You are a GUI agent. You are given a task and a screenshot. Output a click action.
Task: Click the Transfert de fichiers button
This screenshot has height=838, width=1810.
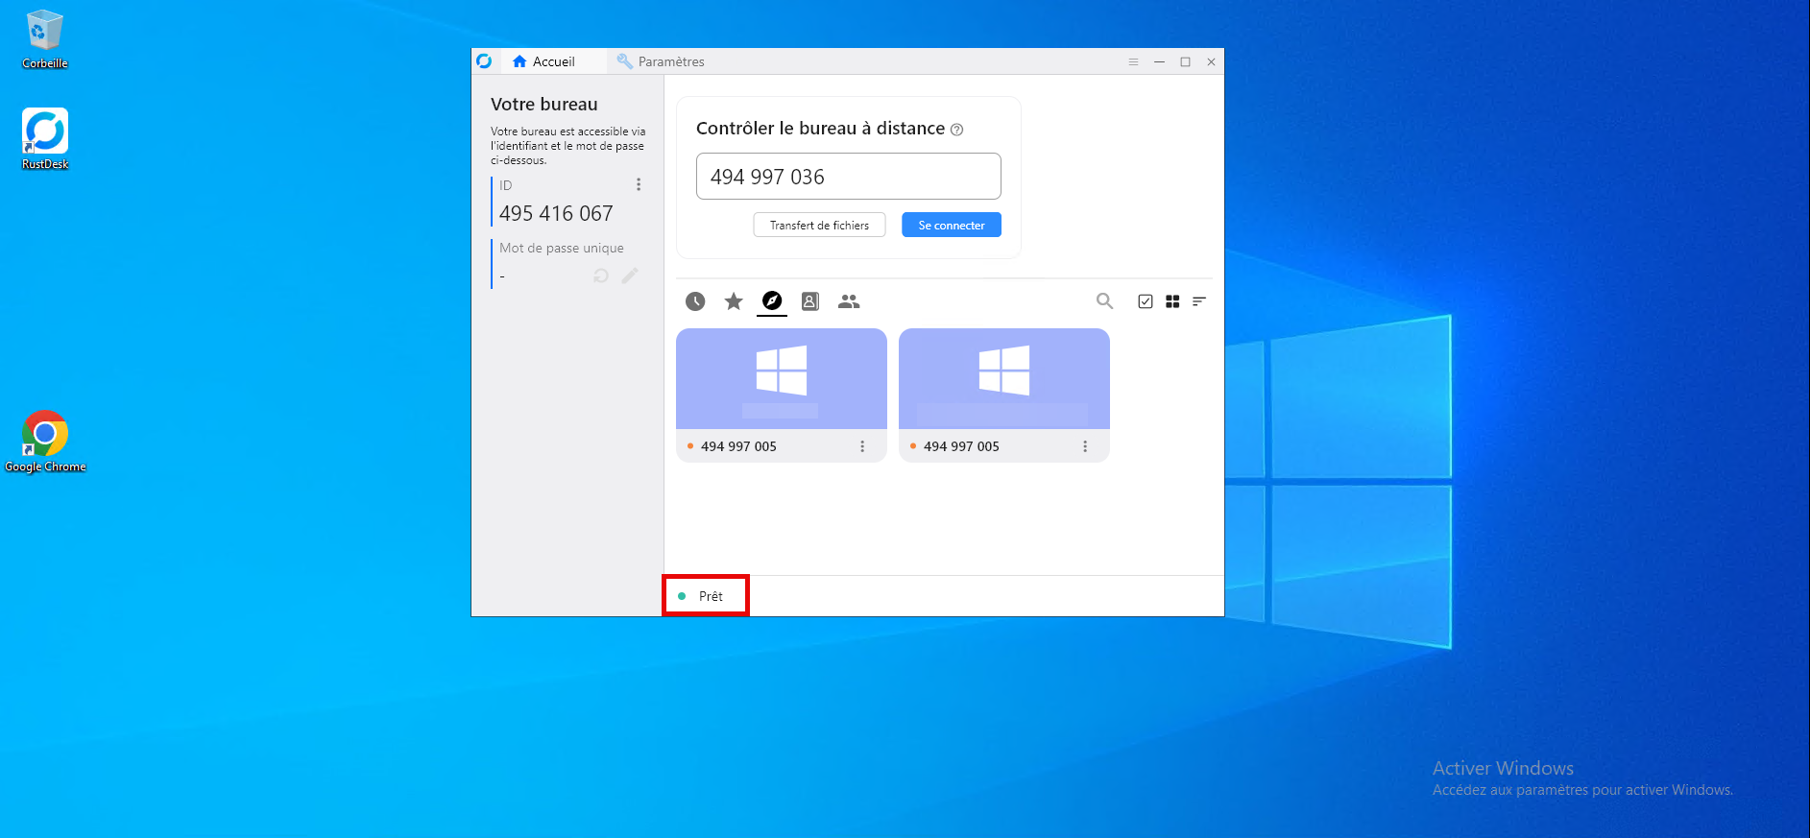click(x=819, y=226)
